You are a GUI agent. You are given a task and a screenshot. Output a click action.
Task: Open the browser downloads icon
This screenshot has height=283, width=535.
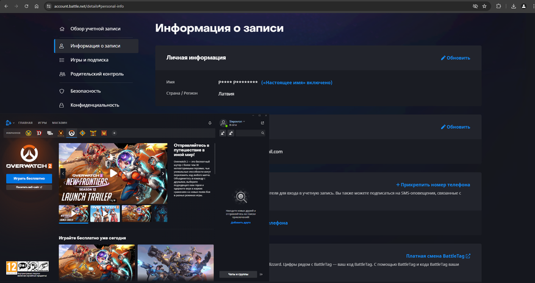[x=514, y=6]
